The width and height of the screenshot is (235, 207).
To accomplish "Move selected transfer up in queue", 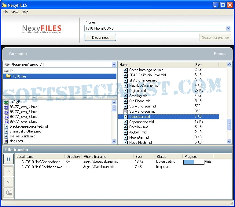I will [9, 171].
